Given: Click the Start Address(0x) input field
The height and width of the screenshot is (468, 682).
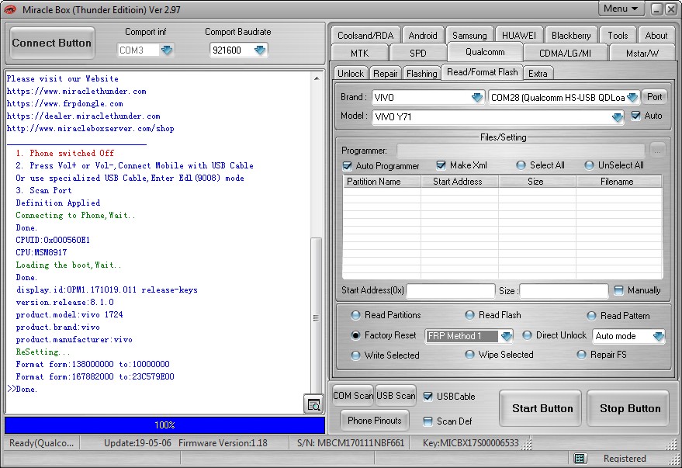Looking at the screenshot, I should pyautogui.click(x=451, y=290).
